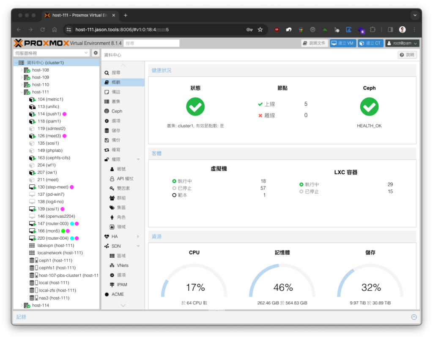Click the 說明 help button
The image size is (433, 339).
click(407, 55)
